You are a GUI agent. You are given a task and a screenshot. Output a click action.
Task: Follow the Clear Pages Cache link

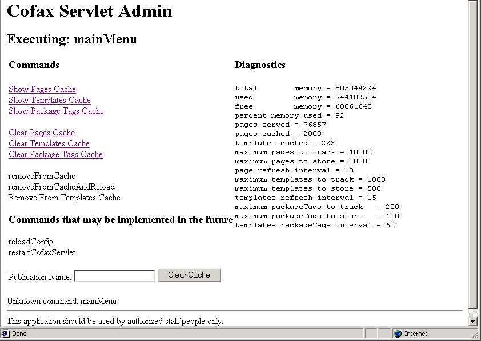pyautogui.click(x=41, y=133)
